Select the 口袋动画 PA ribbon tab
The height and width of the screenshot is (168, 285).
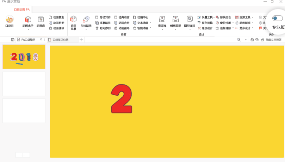pyautogui.click(x=22, y=9)
